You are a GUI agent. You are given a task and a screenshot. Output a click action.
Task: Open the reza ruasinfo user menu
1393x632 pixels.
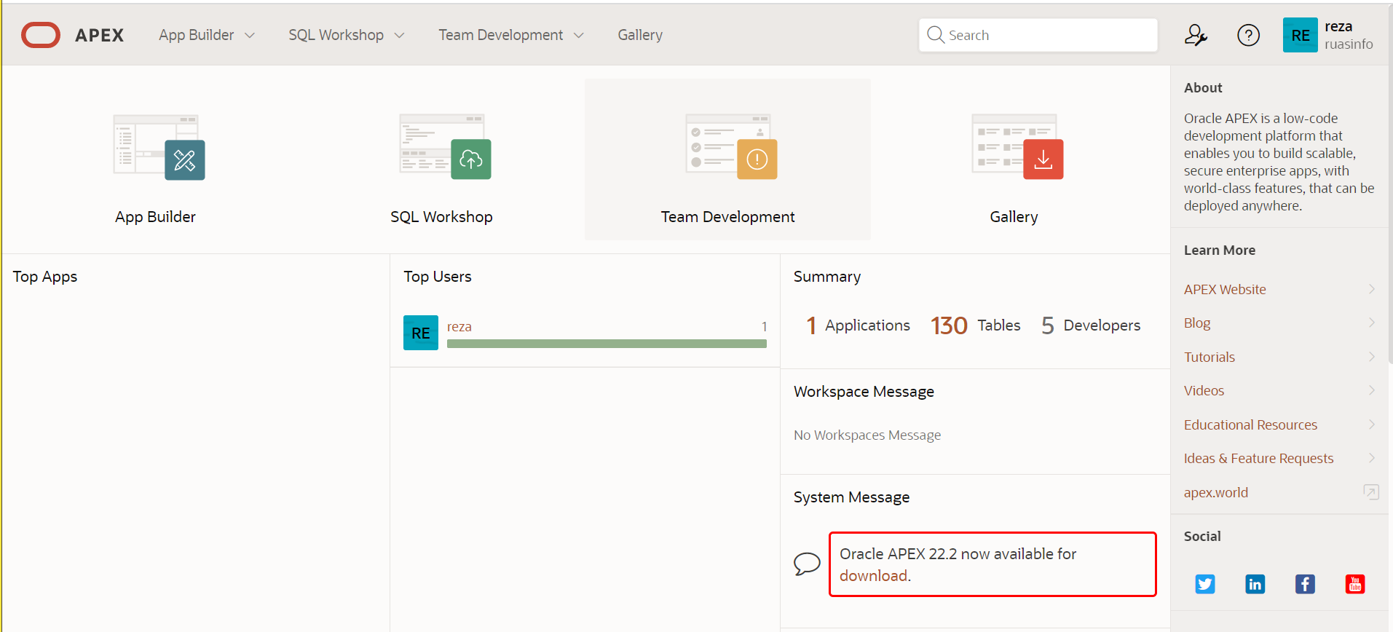[1329, 35]
